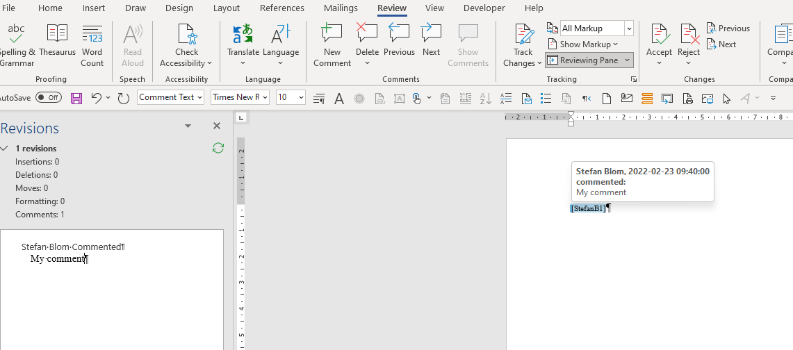Switch to the Developer tab

(484, 8)
